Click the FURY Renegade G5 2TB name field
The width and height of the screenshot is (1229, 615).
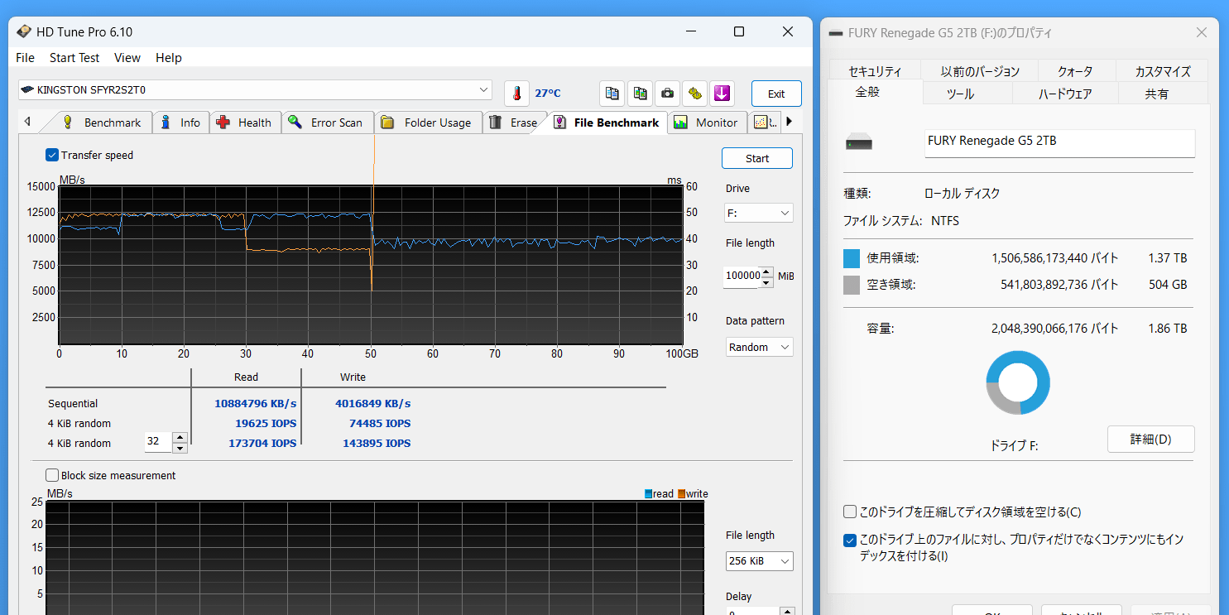click(x=1059, y=142)
